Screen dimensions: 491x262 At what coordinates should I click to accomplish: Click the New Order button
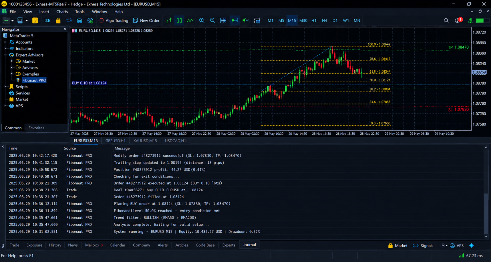(146, 21)
